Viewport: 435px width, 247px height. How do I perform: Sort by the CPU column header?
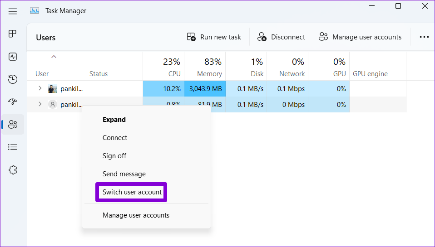(x=163, y=66)
